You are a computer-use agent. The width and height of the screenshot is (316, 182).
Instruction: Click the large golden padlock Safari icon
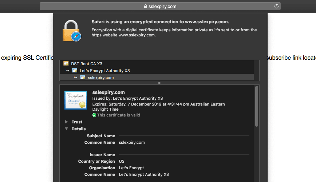[72, 31]
